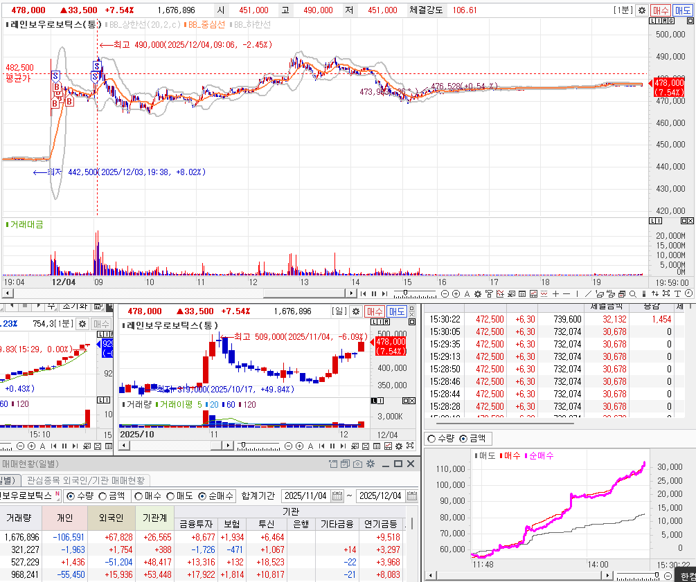Screen dimensions: 696x582
Task: Open settings gear in 매매현황 title bar
Action: (371, 464)
